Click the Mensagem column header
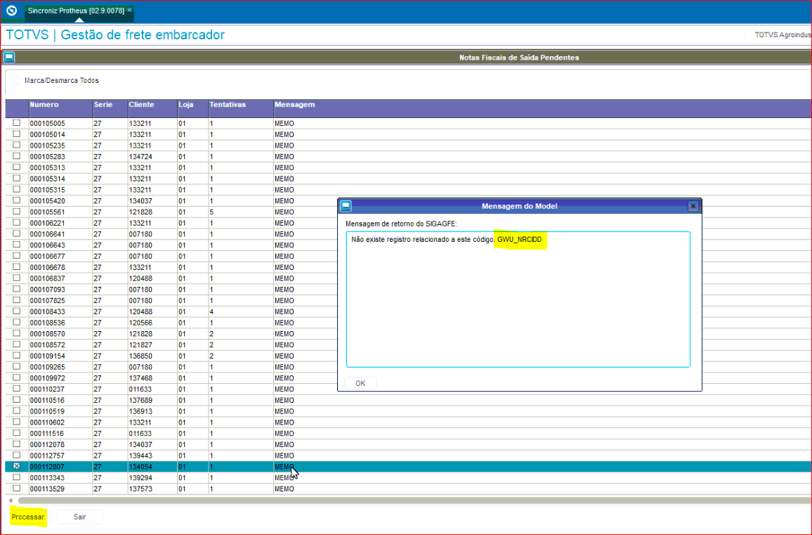This screenshot has height=535, width=812. pos(294,105)
